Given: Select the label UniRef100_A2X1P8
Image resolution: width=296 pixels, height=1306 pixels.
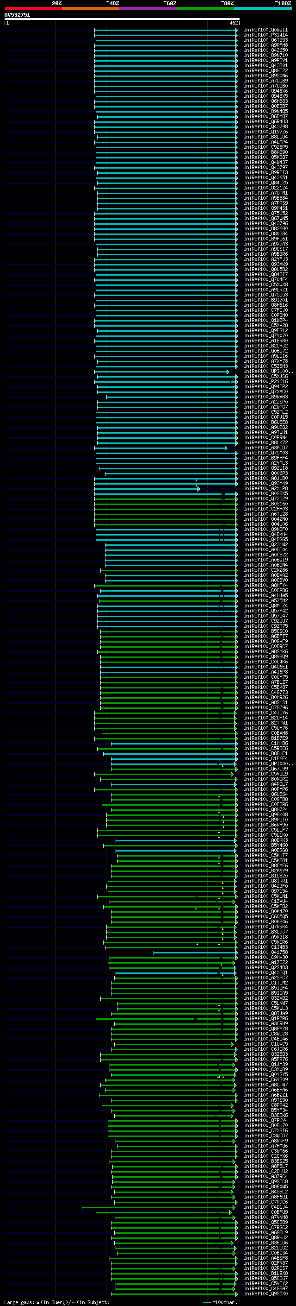Looking at the screenshot, I should pyautogui.click(x=265, y=489).
